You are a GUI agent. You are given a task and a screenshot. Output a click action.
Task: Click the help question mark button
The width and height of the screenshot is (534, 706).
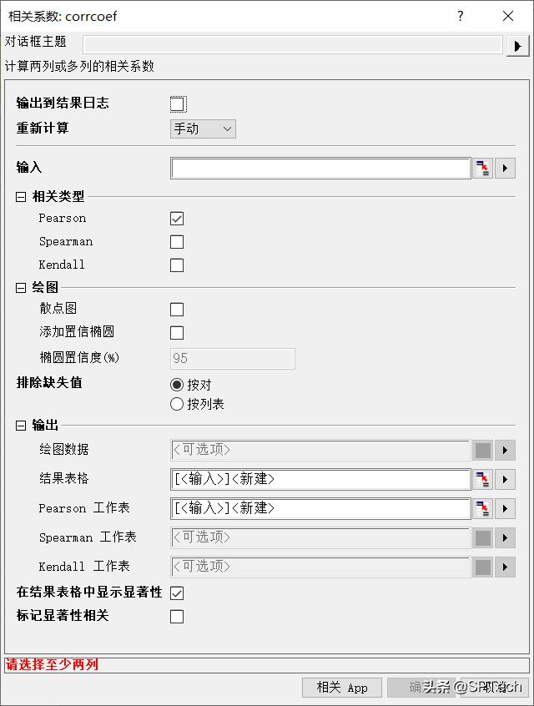pyautogui.click(x=460, y=16)
